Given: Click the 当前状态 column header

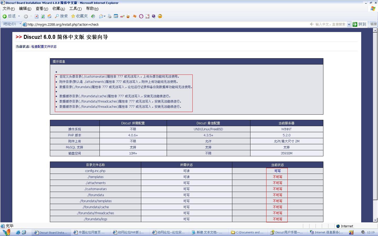Looking at the screenshot, I should [x=277, y=165].
